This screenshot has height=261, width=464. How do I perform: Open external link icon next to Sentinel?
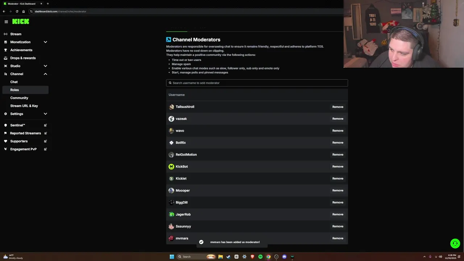coord(45,125)
